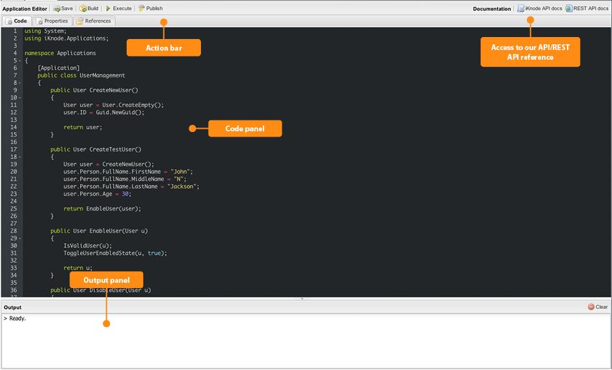
Task: Select the Code tab
Action: (16, 21)
